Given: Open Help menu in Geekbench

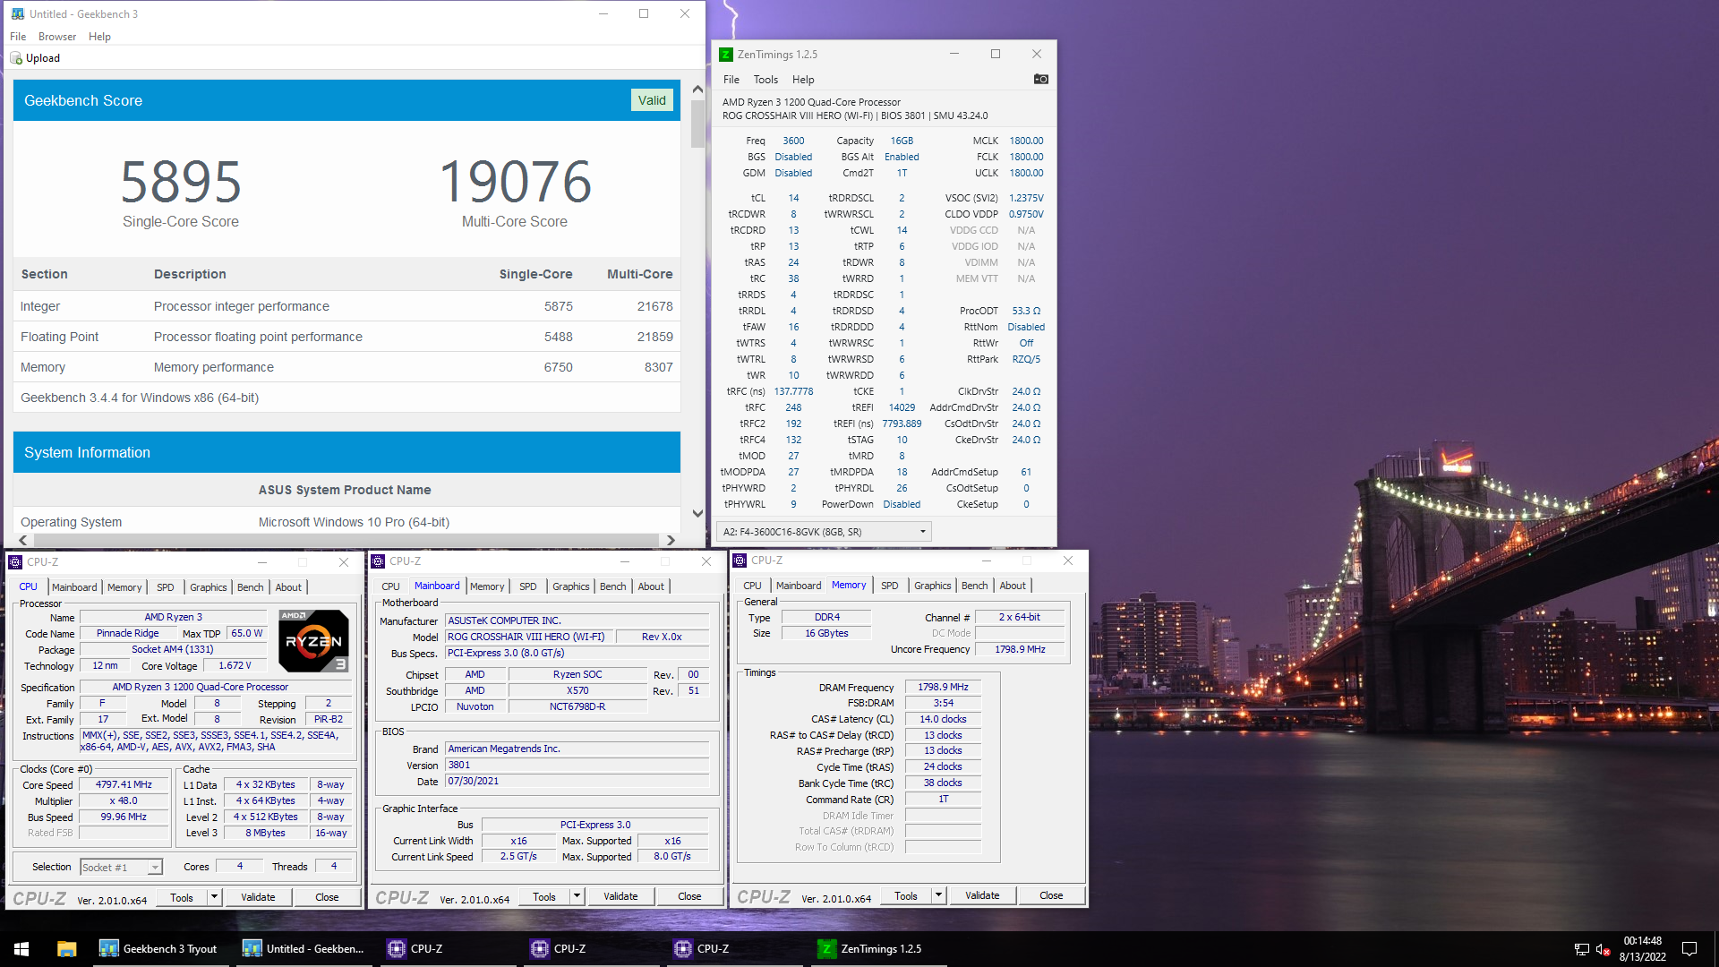Looking at the screenshot, I should click(99, 37).
